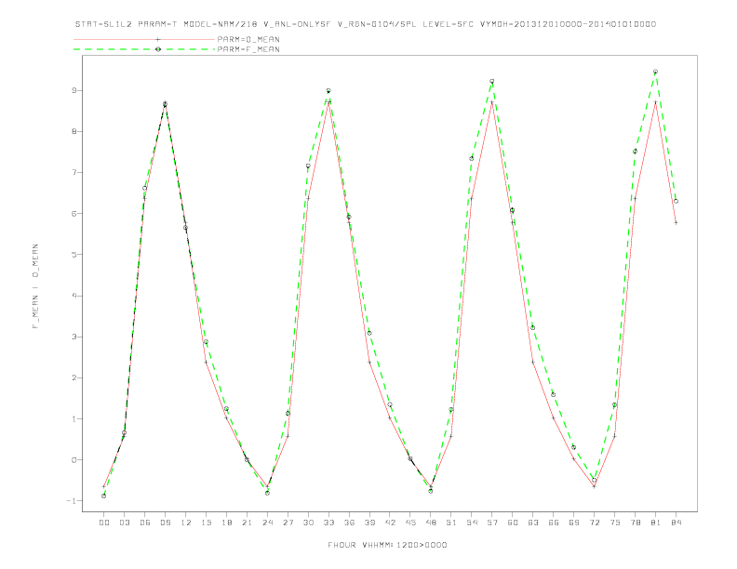Image resolution: width=737 pixels, height=569 pixels.
Task: Click the y-axis tick label 8
Action: tap(74, 131)
